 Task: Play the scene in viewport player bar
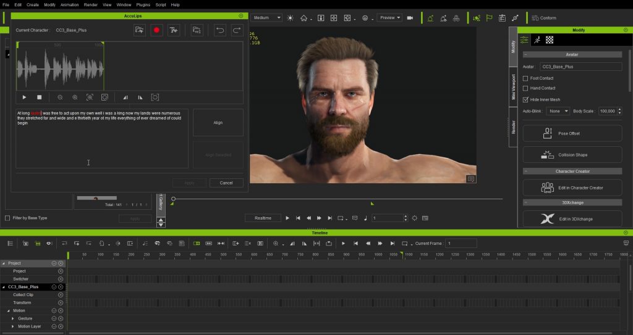(x=287, y=218)
